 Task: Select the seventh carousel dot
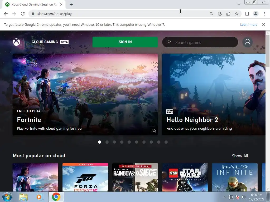[144, 142]
